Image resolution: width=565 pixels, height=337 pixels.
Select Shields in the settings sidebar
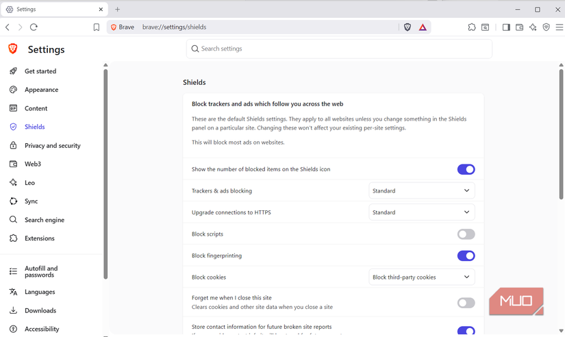point(35,127)
